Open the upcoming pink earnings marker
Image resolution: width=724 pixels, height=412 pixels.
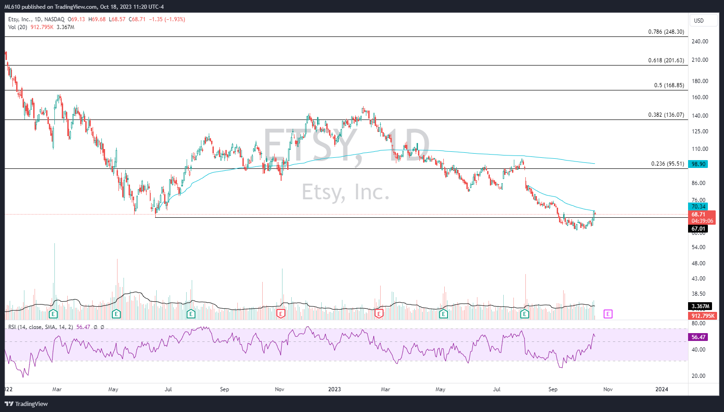click(x=608, y=314)
